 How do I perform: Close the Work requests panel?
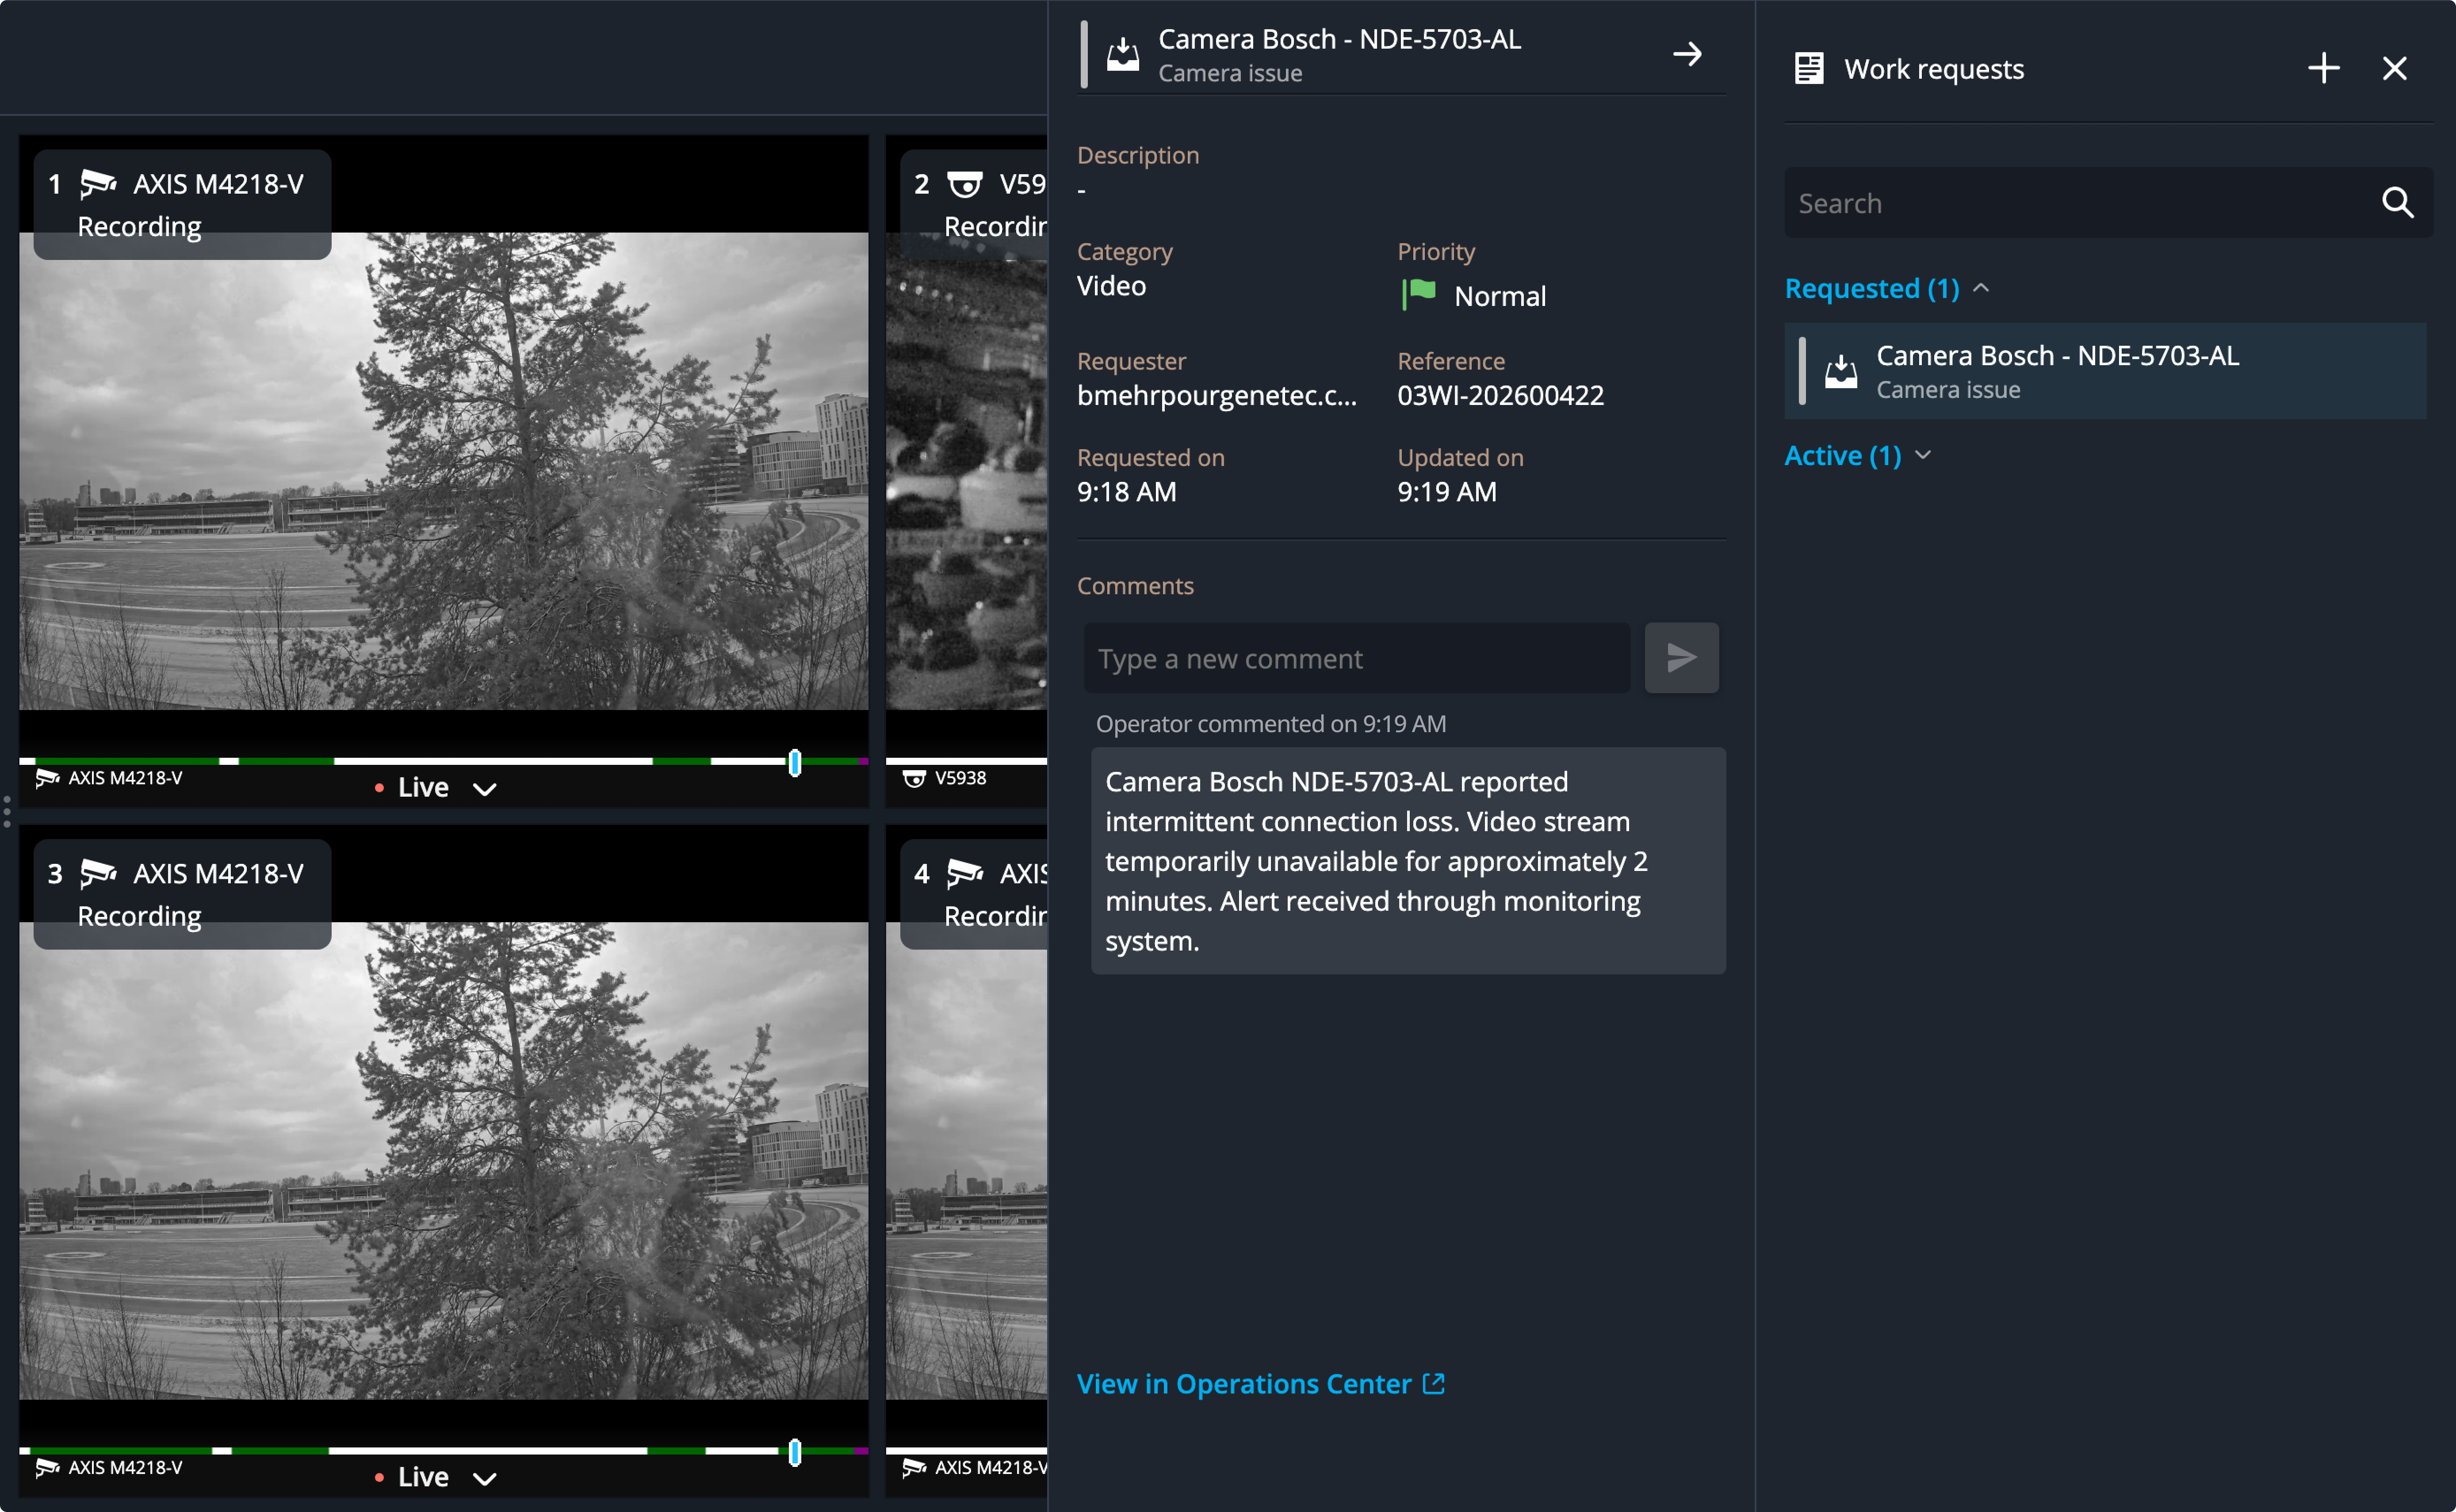point(2394,68)
